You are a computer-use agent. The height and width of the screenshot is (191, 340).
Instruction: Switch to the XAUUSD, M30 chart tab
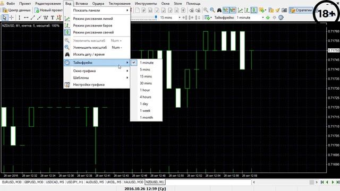[133, 182]
